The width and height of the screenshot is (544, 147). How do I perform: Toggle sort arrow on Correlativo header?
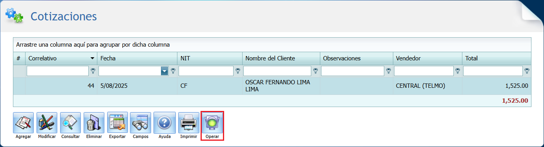93,58
